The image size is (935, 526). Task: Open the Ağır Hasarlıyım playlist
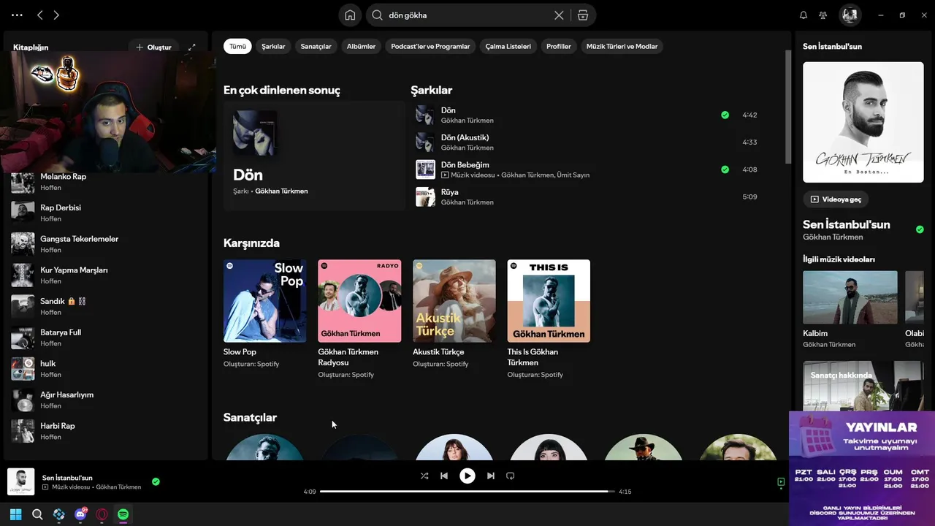[x=106, y=400]
